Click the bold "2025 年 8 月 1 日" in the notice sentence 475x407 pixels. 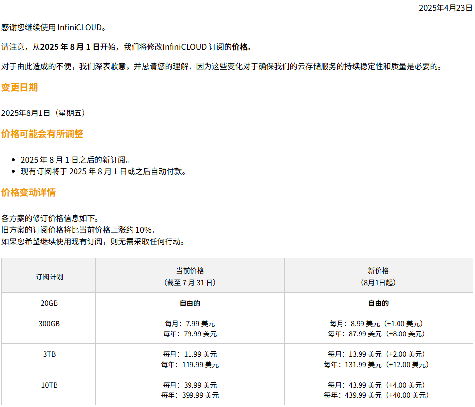[x=70, y=47]
